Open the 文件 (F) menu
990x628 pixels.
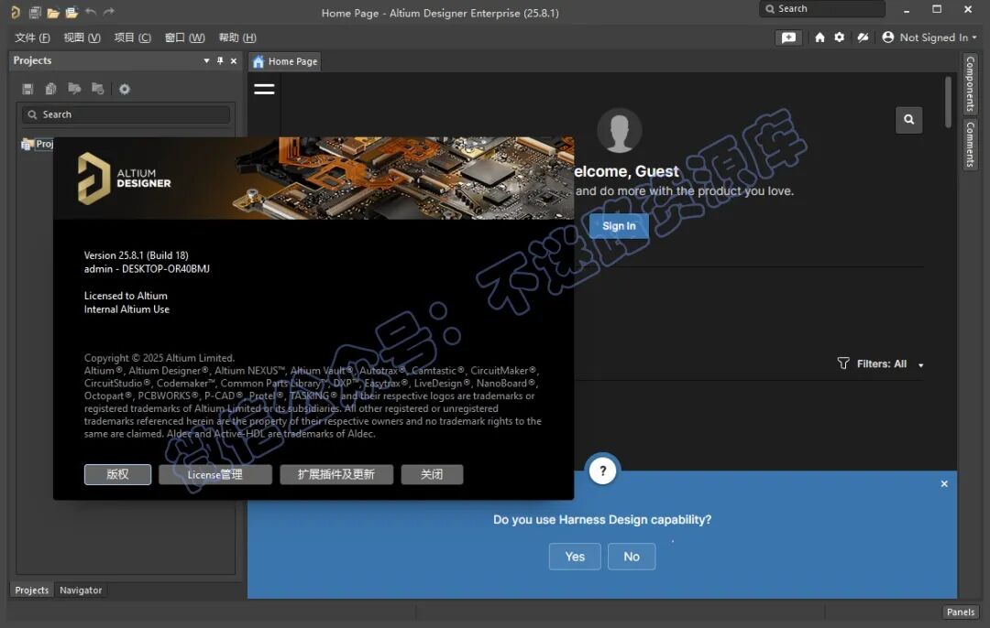coord(32,38)
